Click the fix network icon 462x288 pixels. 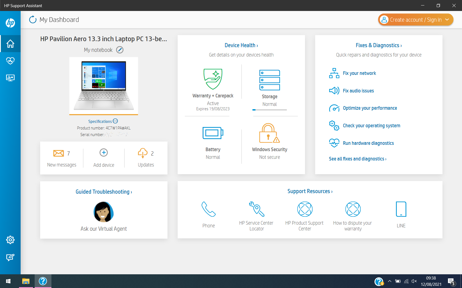tap(334, 73)
